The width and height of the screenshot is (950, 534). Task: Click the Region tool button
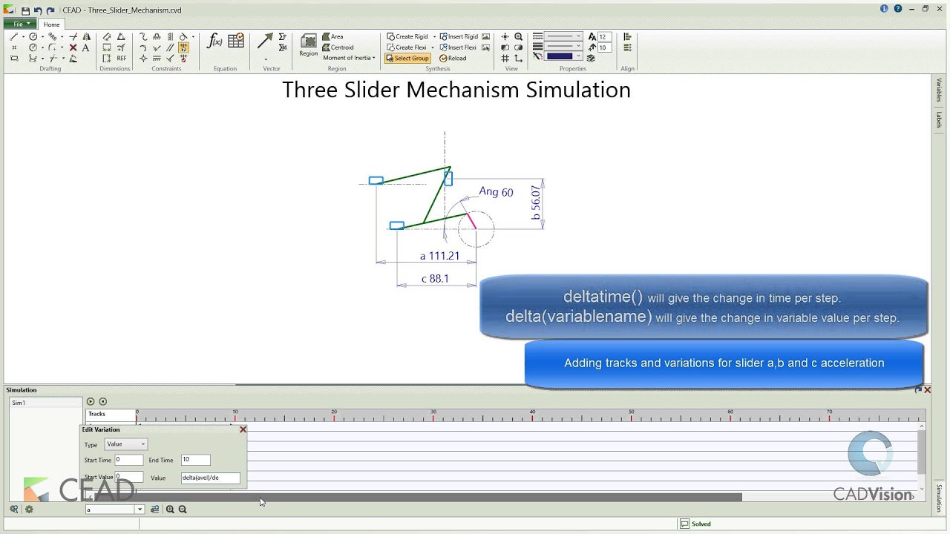(x=309, y=44)
